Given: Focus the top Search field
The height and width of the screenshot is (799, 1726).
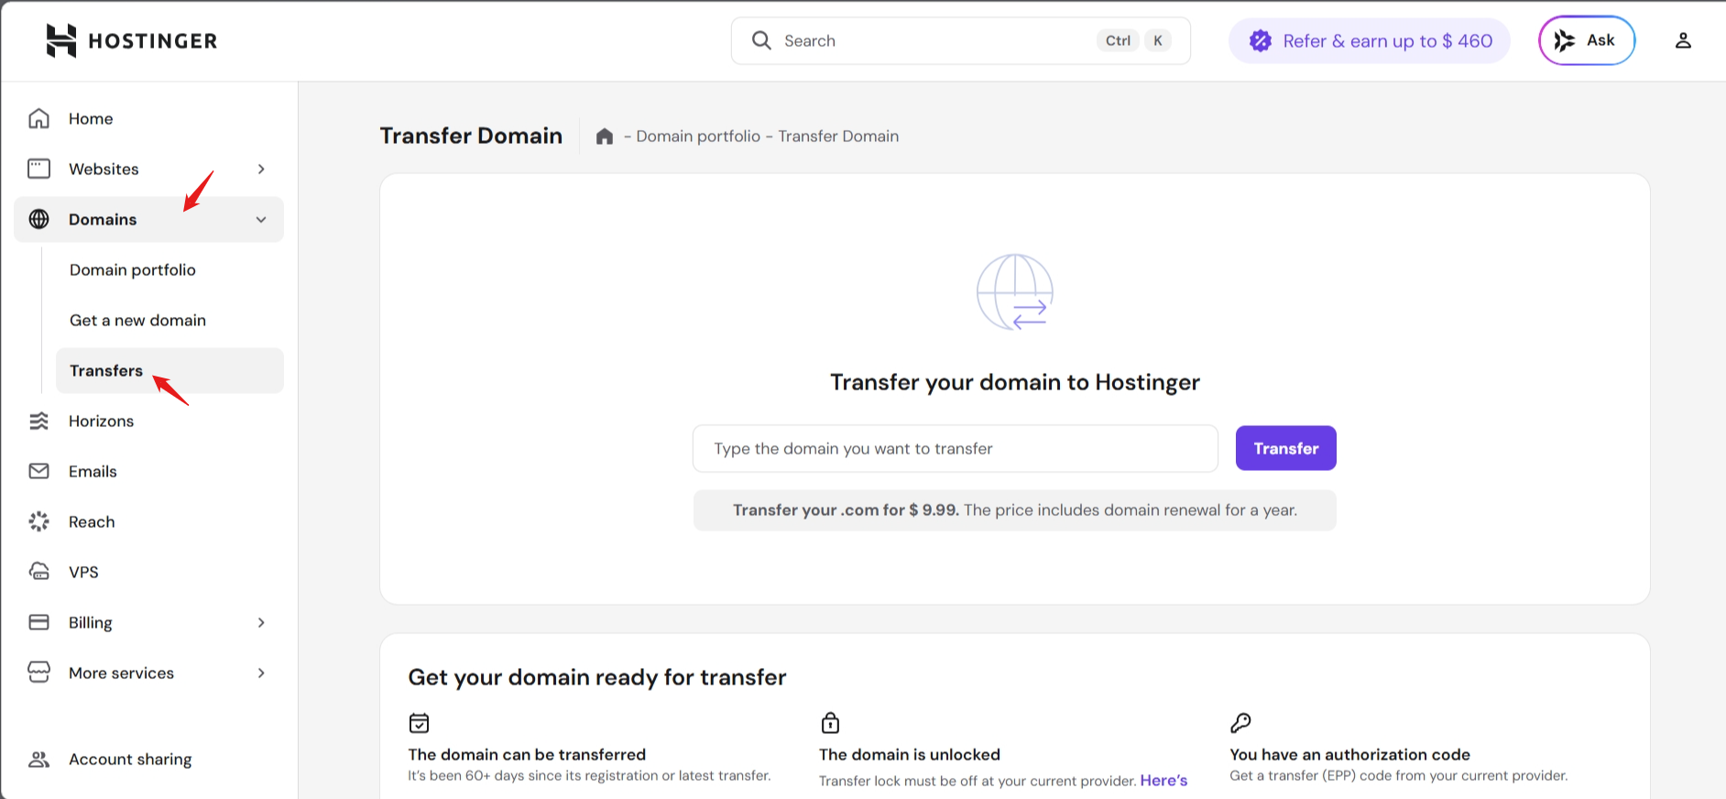Looking at the screenshot, I should click(x=960, y=40).
